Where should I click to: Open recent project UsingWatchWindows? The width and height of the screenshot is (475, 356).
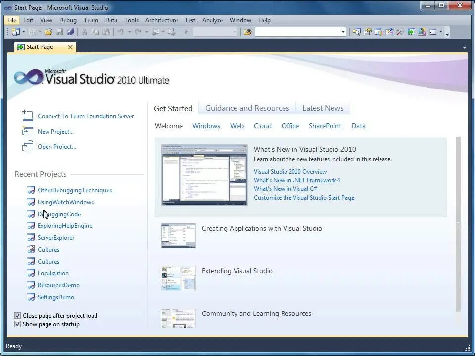(65, 202)
